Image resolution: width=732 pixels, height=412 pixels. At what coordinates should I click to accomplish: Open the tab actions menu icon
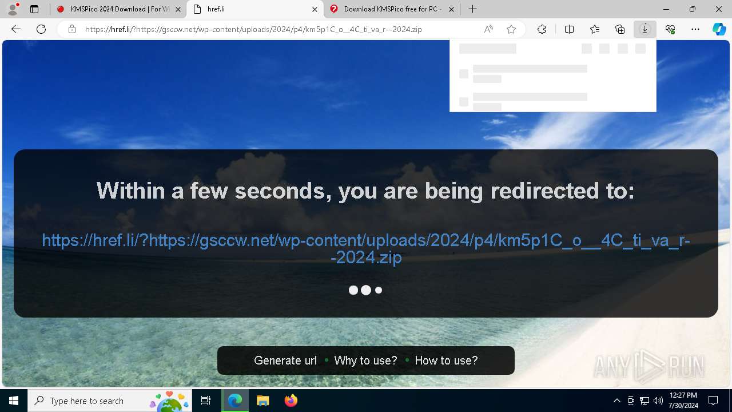click(34, 9)
